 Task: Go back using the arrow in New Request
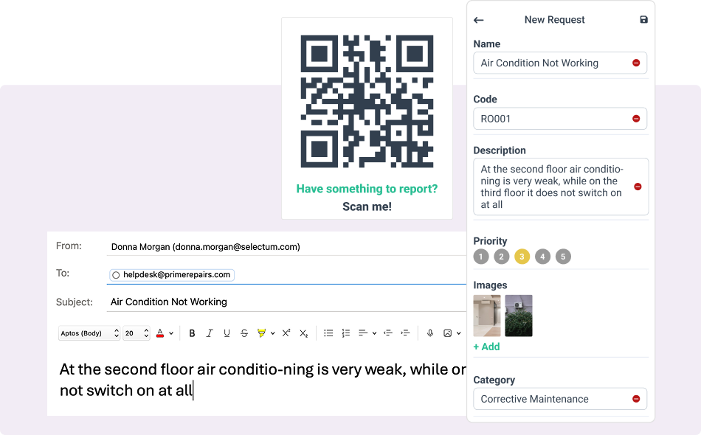(479, 20)
